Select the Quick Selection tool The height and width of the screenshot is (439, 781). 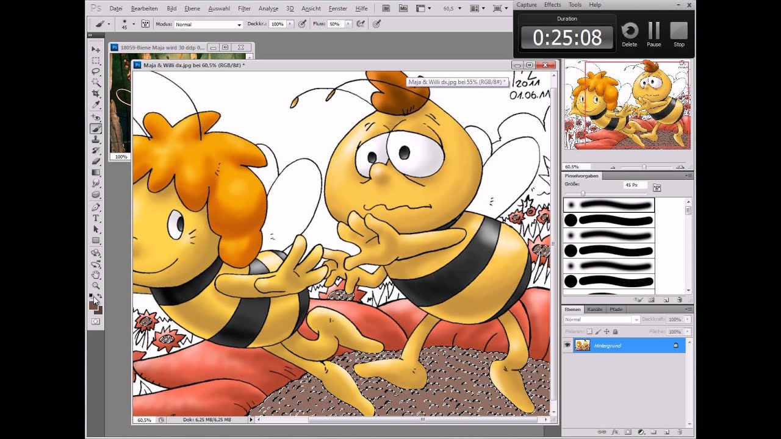(96, 82)
